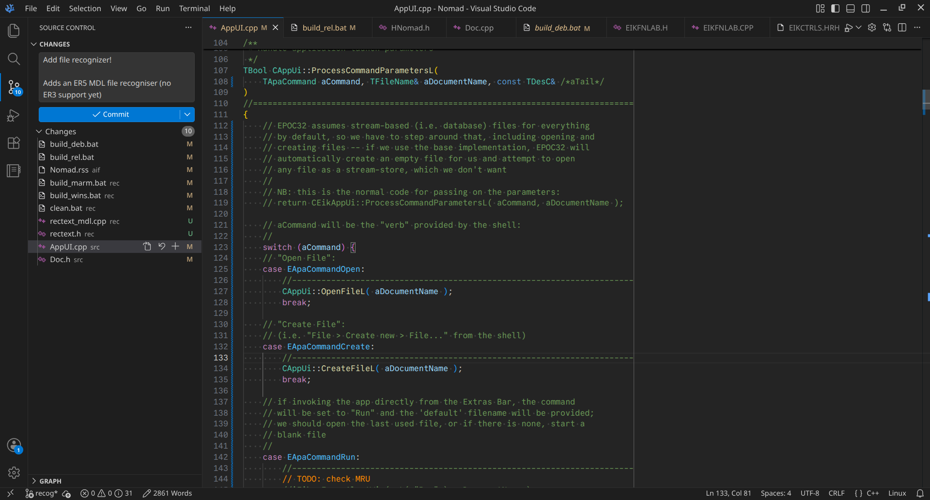Toggle the Panel layout button

[x=851, y=8]
